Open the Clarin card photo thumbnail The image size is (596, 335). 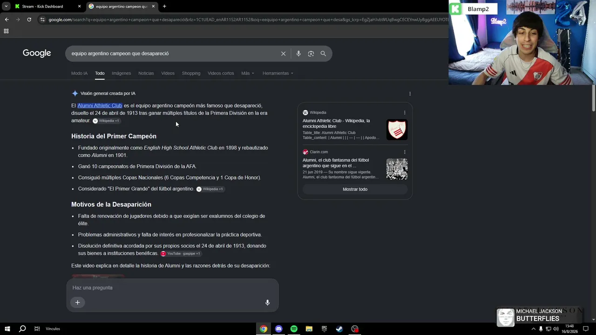pos(397,169)
